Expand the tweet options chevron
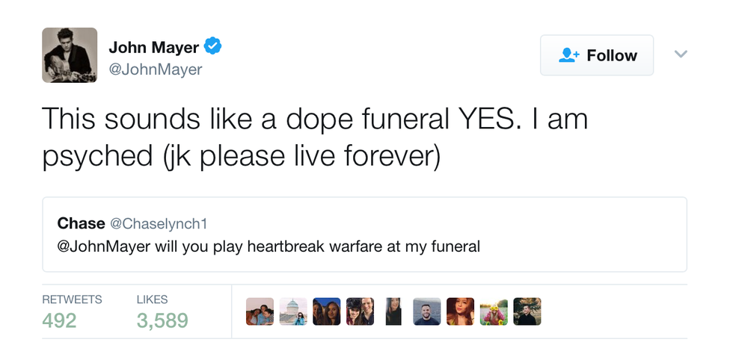The image size is (733, 354). pyautogui.click(x=681, y=54)
